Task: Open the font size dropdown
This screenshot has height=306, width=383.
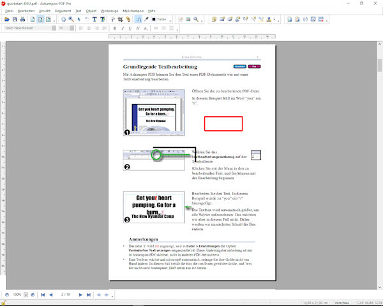Action: click(71, 28)
